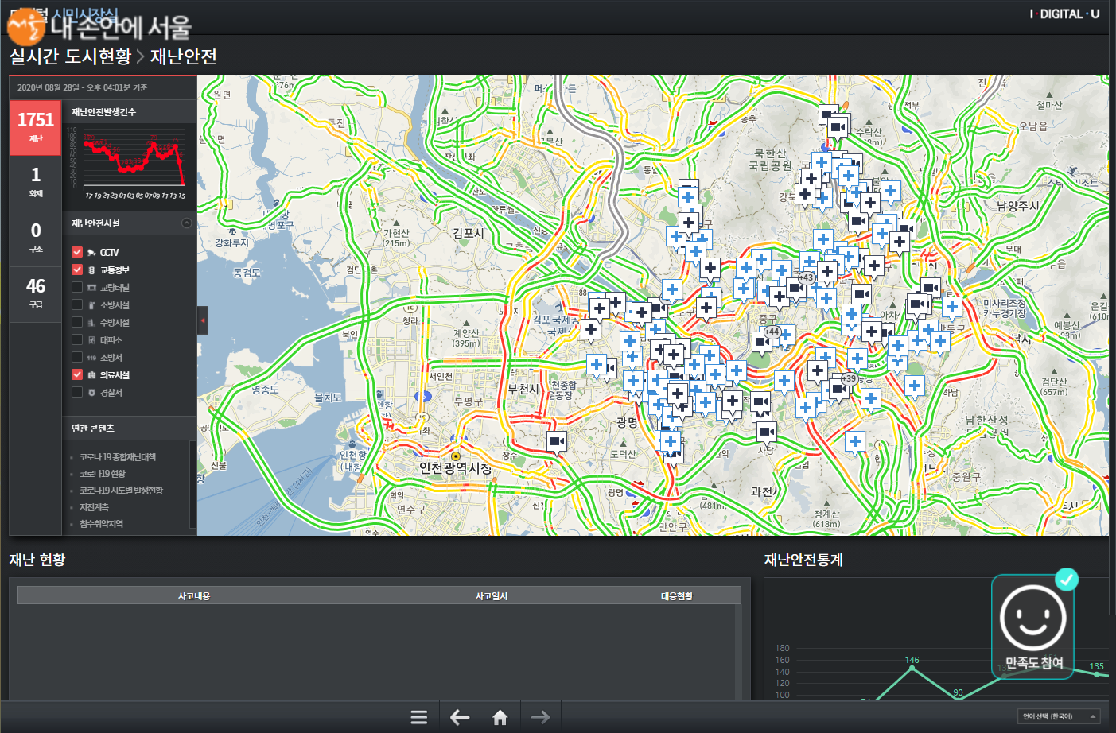
Task: Select the 1751 재난 tab
Action: (x=36, y=127)
